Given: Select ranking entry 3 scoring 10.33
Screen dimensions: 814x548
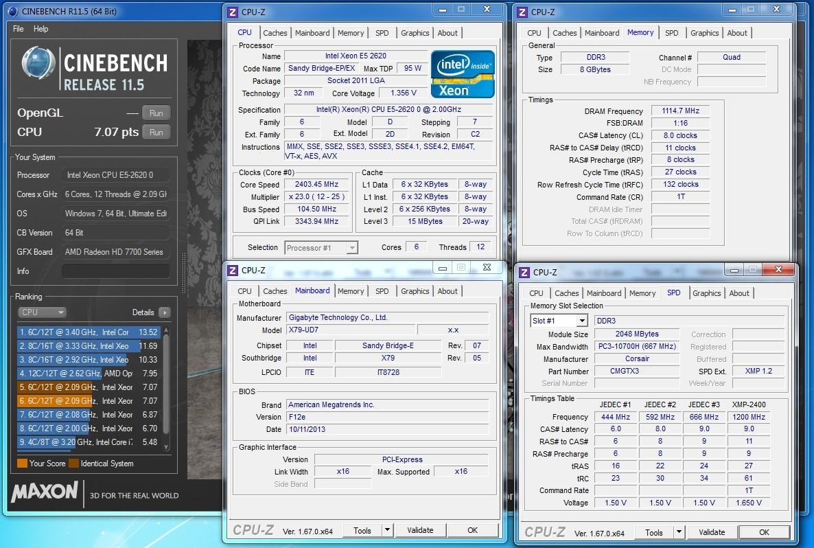Looking at the screenshot, I should [x=89, y=359].
